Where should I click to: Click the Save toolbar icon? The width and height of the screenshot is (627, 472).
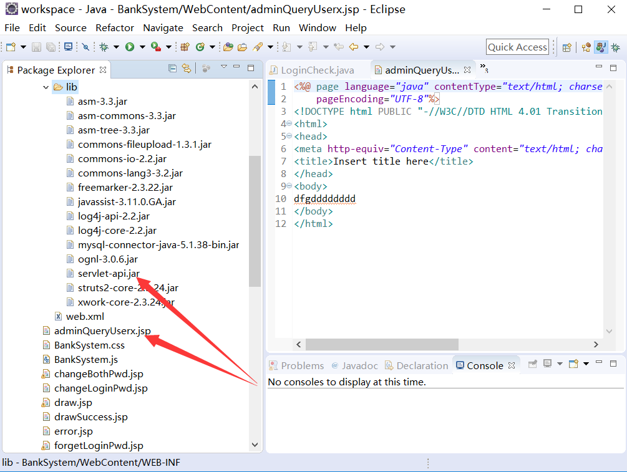[x=36, y=47]
